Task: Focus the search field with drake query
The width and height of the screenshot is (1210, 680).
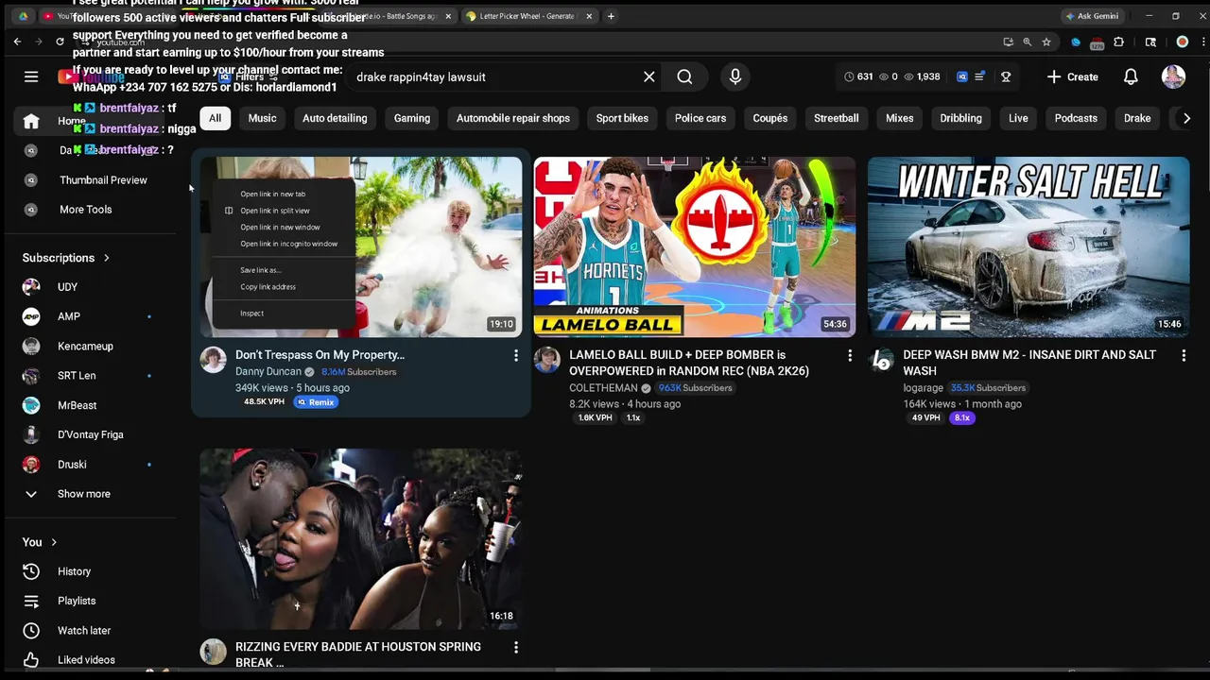Action: tap(492, 76)
